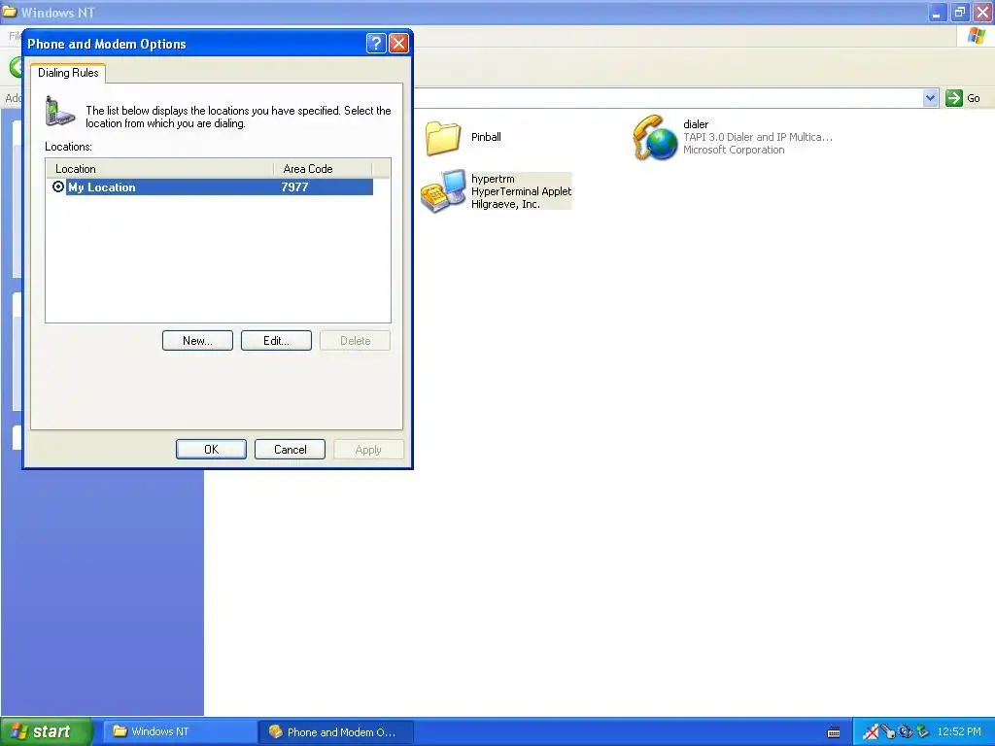Image resolution: width=995 pixels, height=746 pixels.
Task: Click the 7977 area code cell
Action: [294, 187]
